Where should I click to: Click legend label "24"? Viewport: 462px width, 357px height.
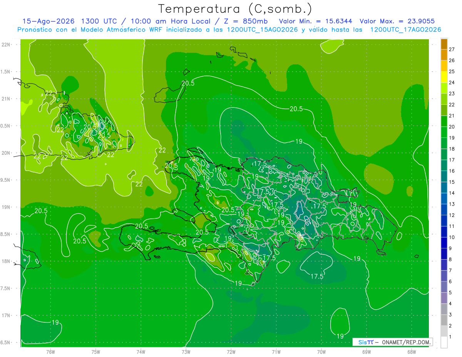pos(452,82)
